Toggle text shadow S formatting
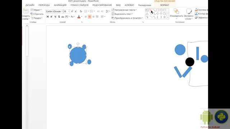This screenshot has width=230, height=129. [59, 17]
